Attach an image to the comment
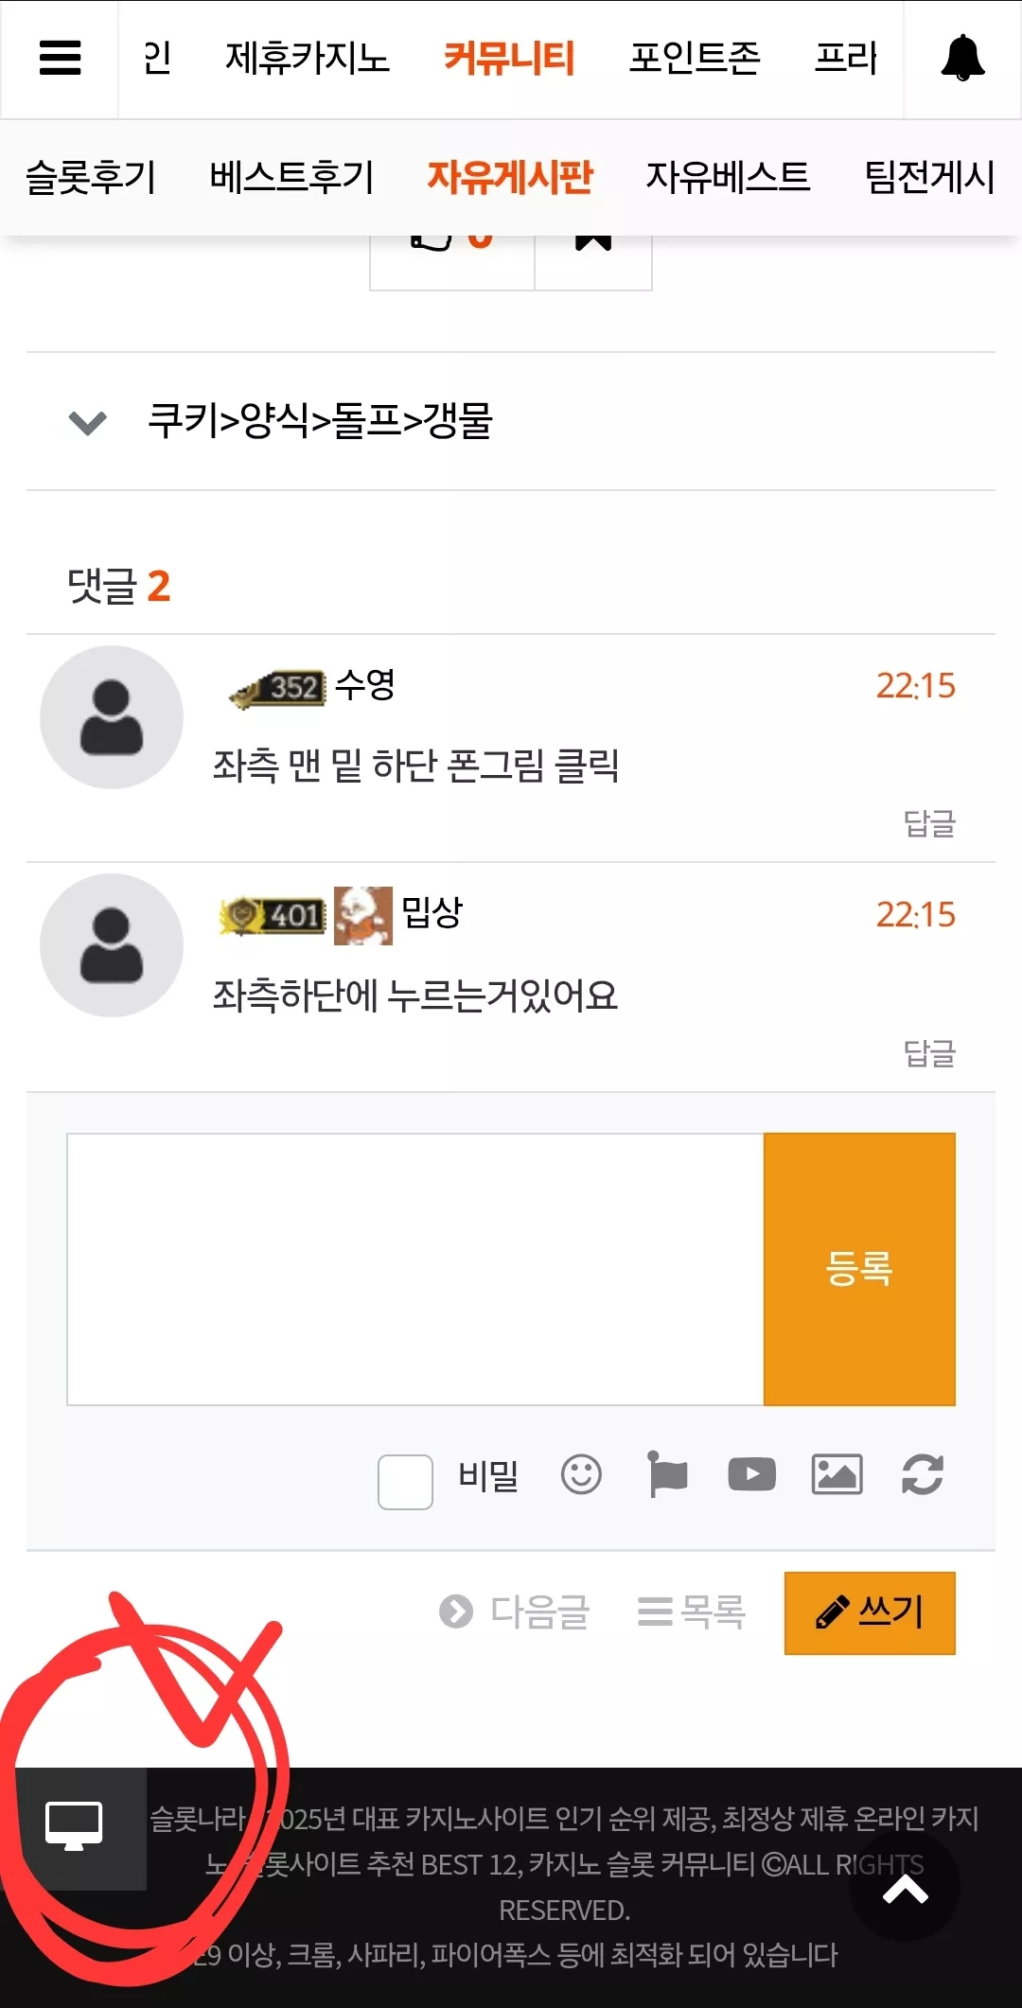The image size is (1022, 2008). coord(837,1474)
